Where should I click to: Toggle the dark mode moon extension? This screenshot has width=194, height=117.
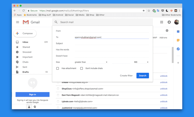[x=167, y=11]
